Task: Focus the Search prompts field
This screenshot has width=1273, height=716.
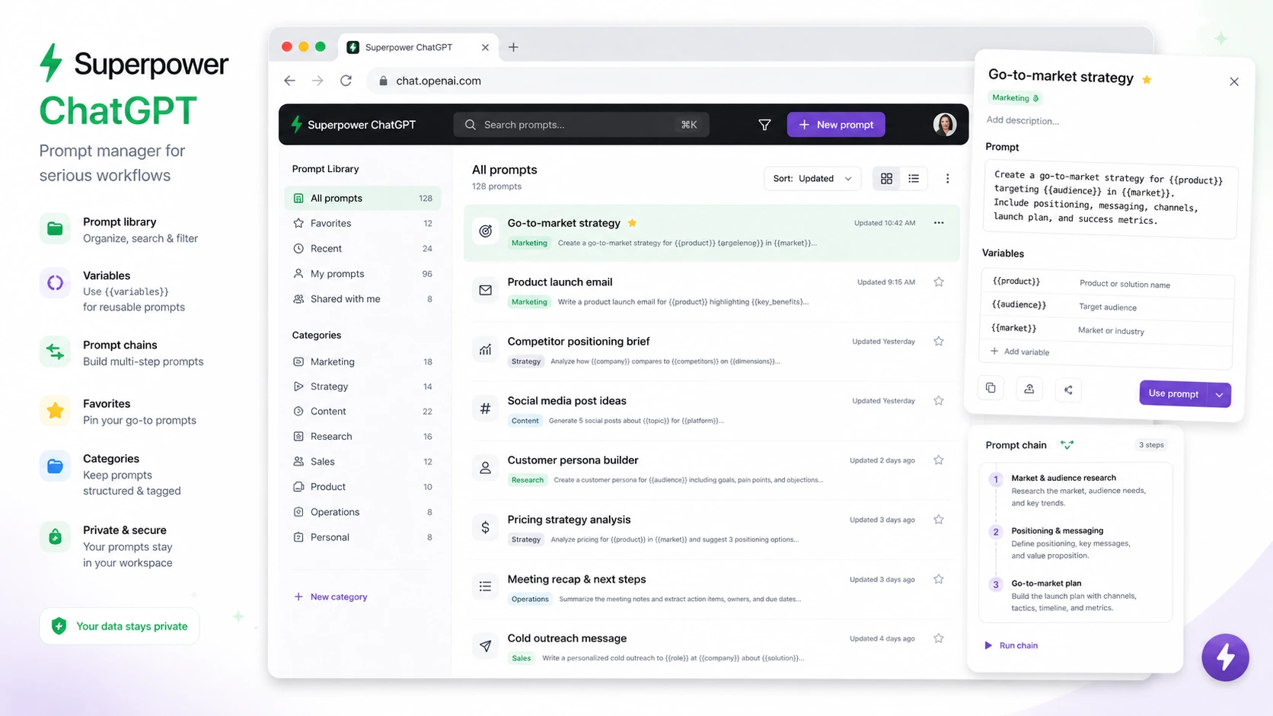Action: point(581,125)
